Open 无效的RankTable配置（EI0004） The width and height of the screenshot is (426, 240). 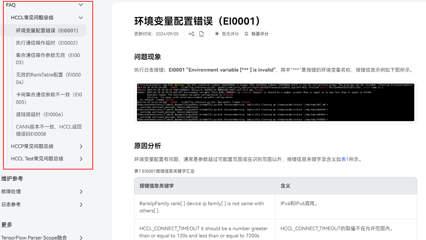tap(48, 79)
